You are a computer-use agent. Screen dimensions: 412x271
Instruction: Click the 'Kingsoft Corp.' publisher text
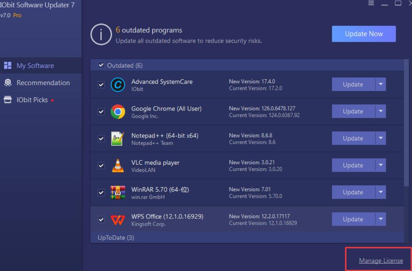coord(148,224)
